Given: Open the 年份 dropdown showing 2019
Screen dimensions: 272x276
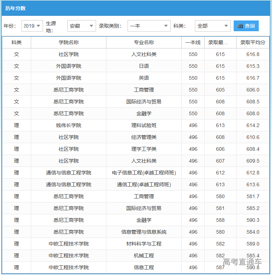Looking at the screenshot, I should point(32,26).
